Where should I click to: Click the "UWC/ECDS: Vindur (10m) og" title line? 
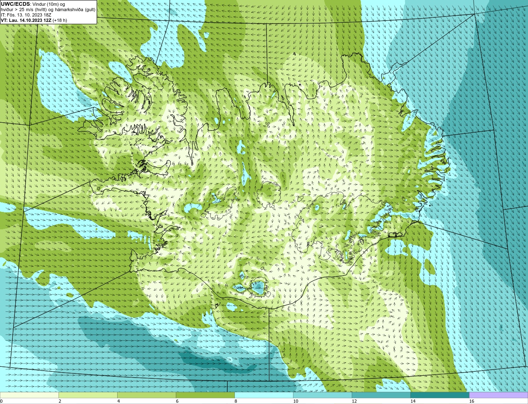[x=33, y=4]
